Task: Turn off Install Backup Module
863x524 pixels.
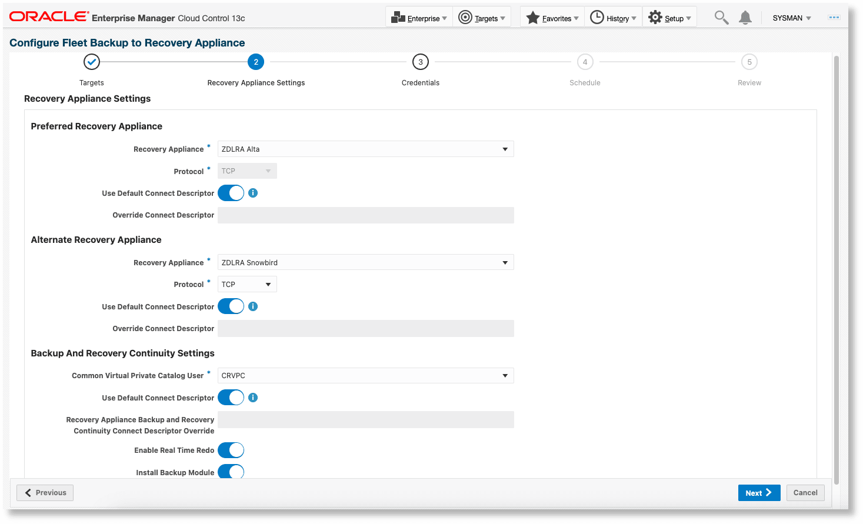Action: pos(231,472)
